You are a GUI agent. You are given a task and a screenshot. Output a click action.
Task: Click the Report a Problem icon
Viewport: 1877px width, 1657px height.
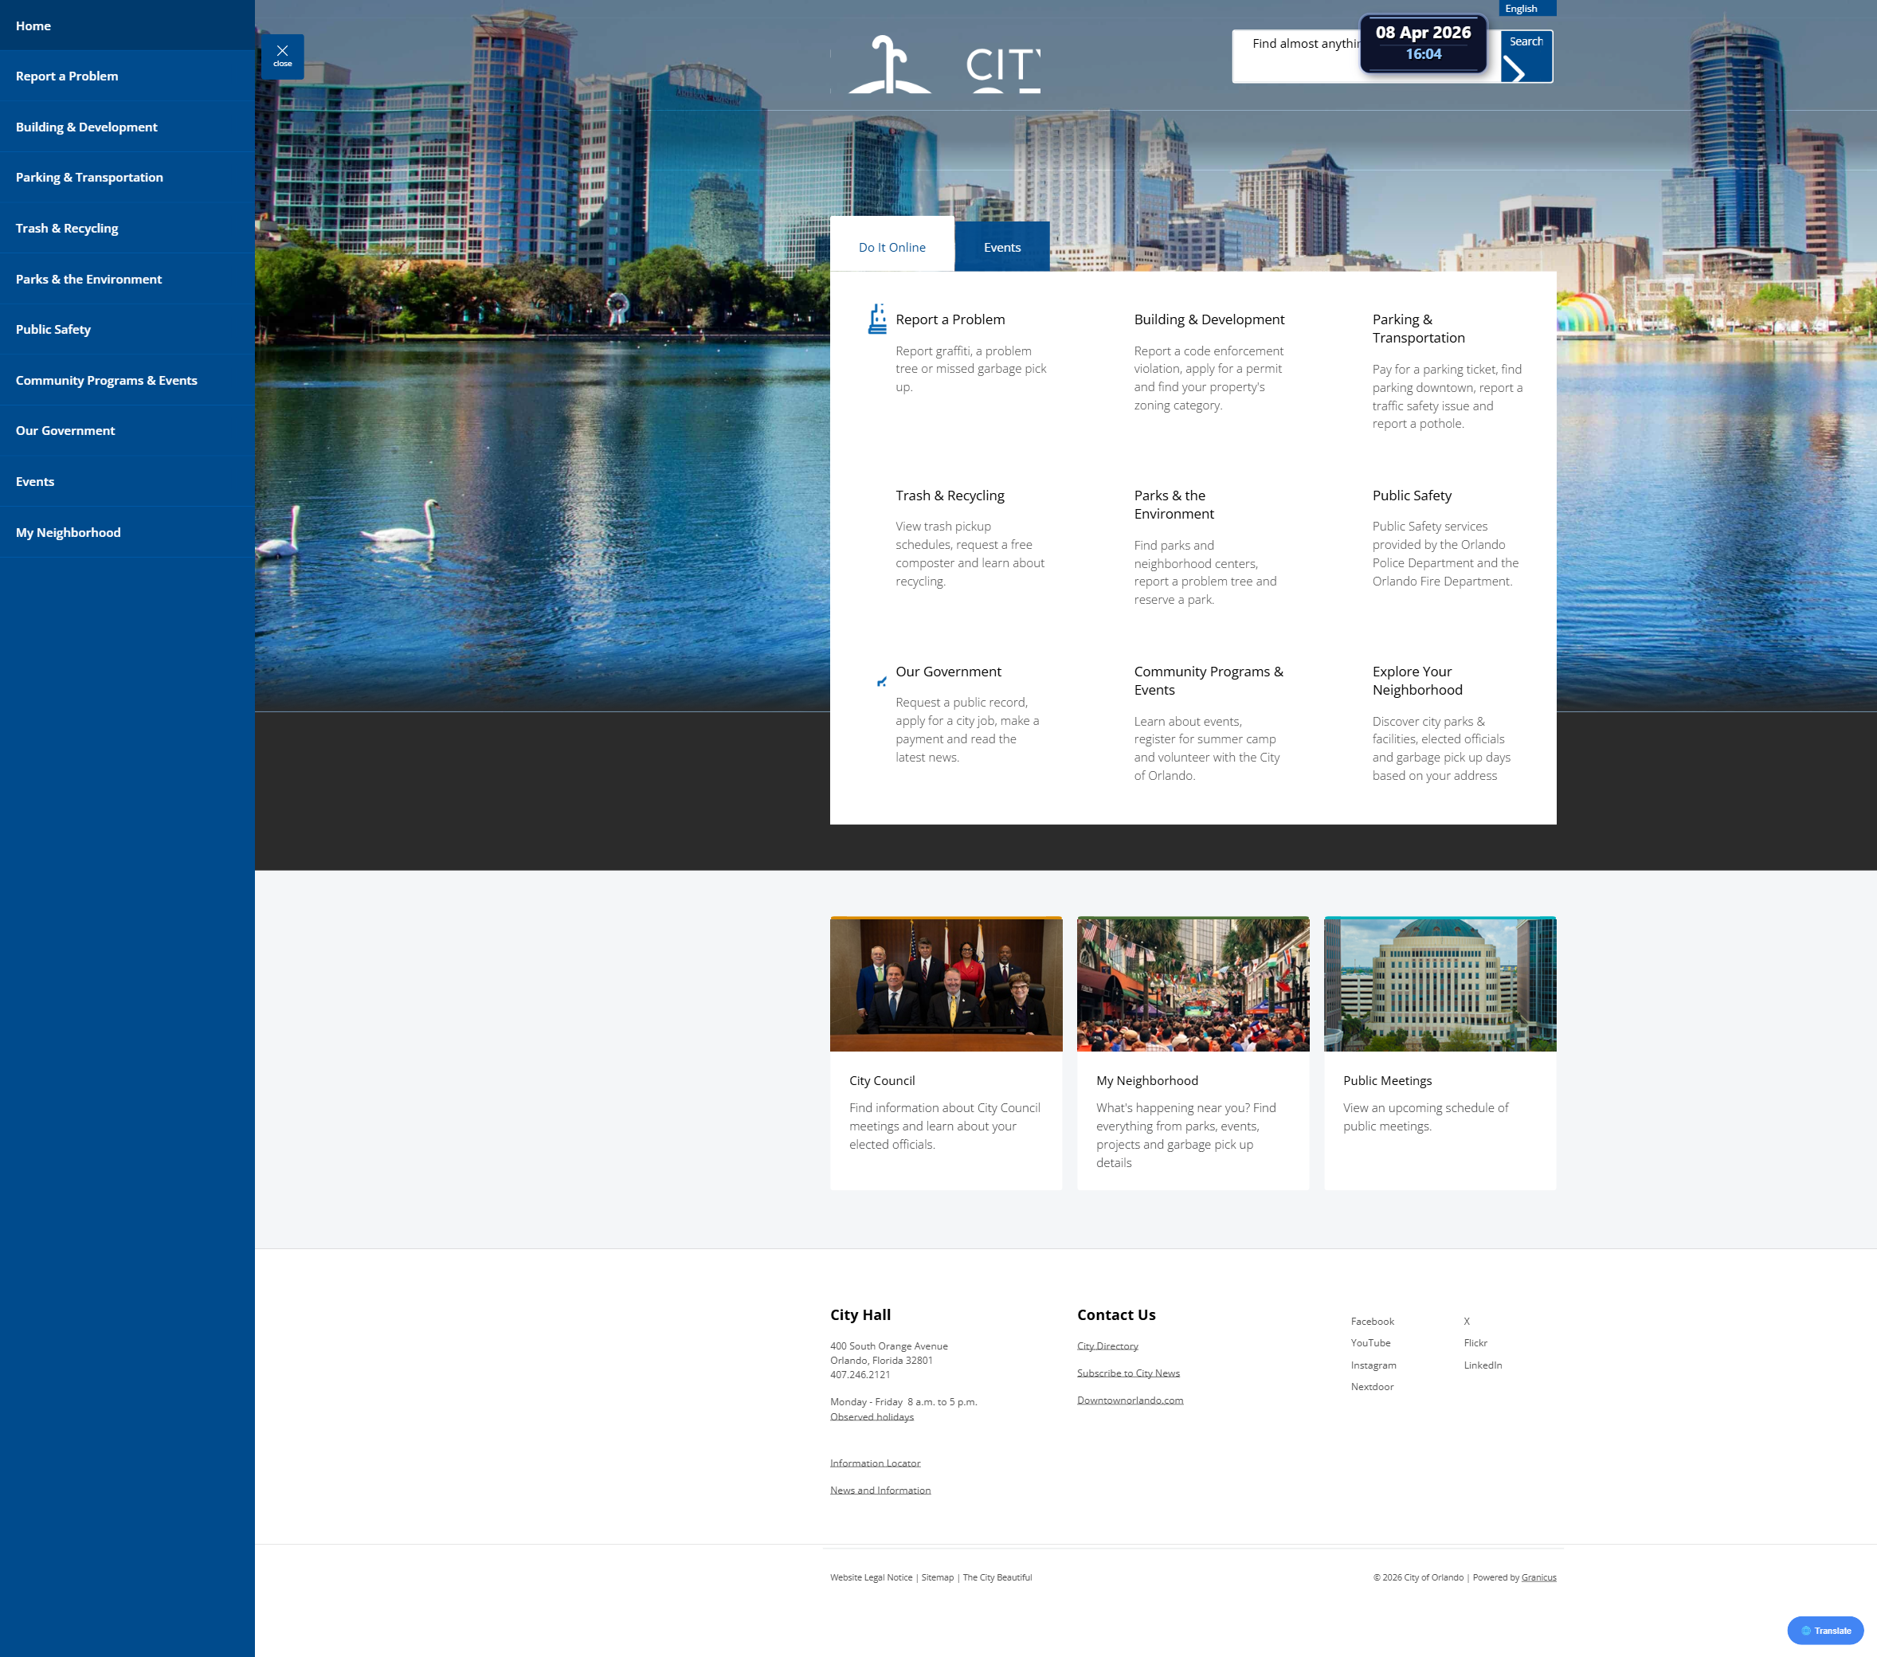877,319
